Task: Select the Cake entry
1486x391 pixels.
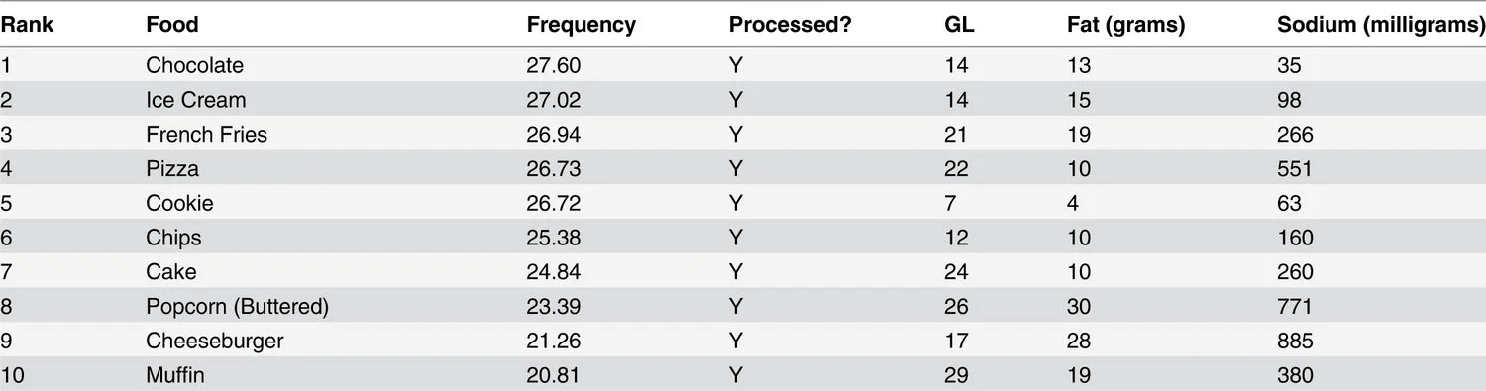Action: (x=170, y=272)
